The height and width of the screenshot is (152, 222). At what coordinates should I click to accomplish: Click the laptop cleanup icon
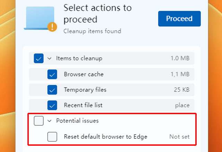(40, 18)
